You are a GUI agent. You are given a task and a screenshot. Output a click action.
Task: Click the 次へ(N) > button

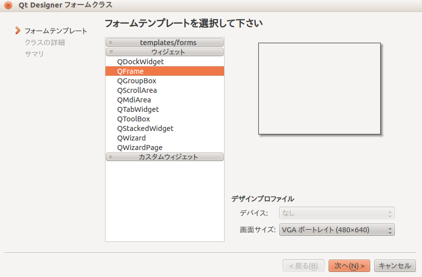coord(349,266)
